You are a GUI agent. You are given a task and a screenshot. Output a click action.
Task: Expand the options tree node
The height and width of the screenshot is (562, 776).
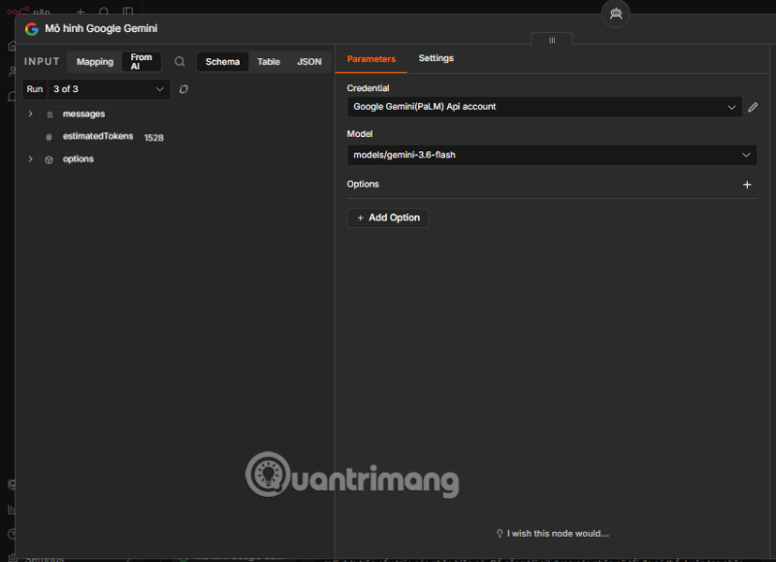(31, 159)
